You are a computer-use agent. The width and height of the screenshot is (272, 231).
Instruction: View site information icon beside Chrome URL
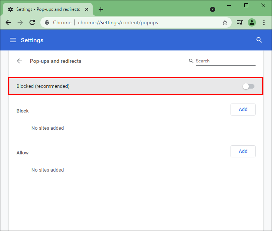tap(47, 22)
